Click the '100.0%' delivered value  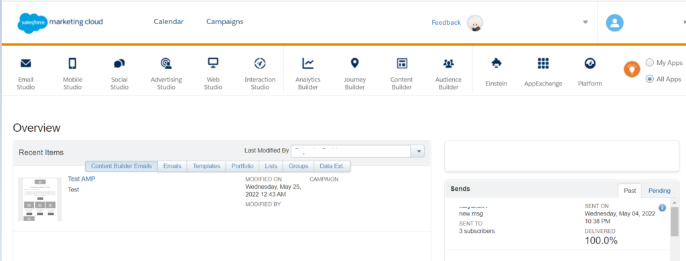tap(601, 240)
